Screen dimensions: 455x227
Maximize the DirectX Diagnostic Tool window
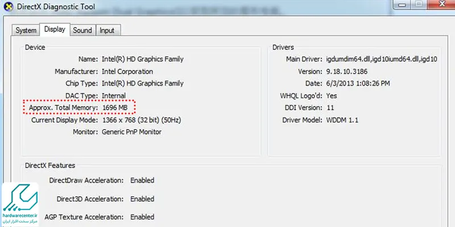pos(419,4)
